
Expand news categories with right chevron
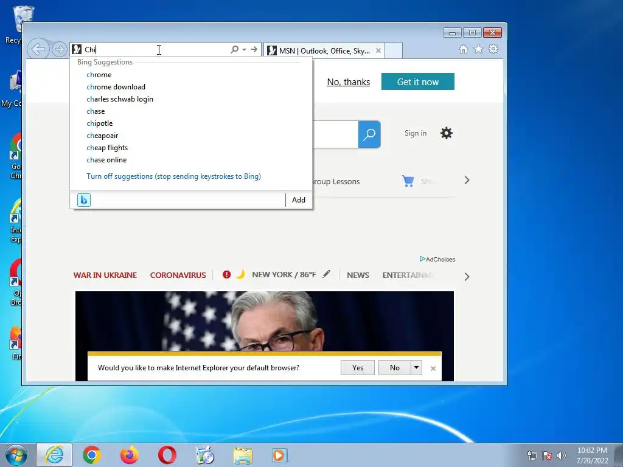(467, 277)
